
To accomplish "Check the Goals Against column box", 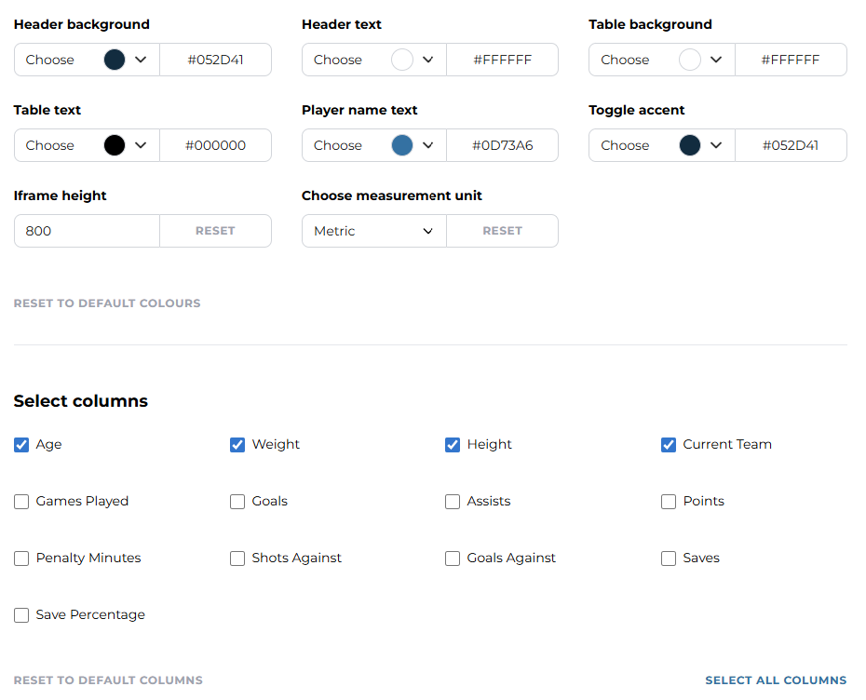I will [453, 559].
